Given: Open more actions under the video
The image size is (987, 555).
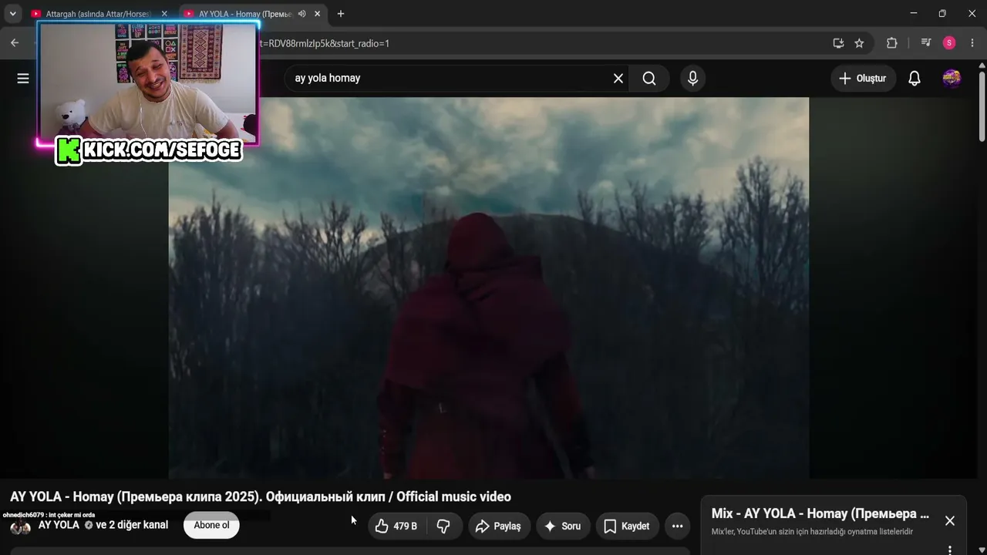Looking at the screenshot, I should (677, 526).
